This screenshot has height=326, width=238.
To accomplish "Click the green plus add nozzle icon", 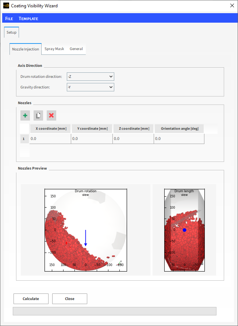I will (25, 115).
